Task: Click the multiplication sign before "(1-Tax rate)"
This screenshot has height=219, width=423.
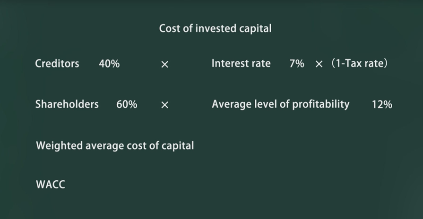Action: click(x=319, y=64)
